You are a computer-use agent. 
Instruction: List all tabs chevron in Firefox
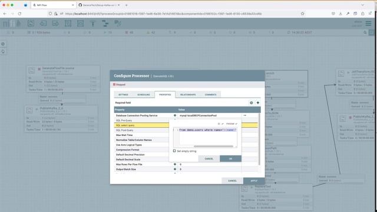(x=363, y=5)
